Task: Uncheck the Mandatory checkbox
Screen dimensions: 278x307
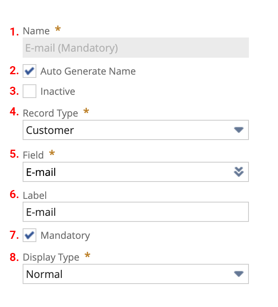Action: [x=29, y=235]
